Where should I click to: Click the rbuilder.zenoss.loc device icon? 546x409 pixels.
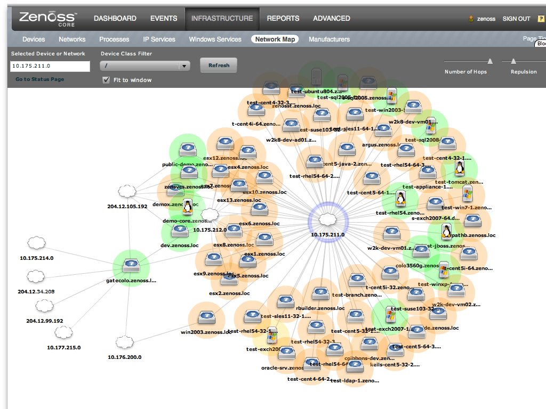point(320,294)
